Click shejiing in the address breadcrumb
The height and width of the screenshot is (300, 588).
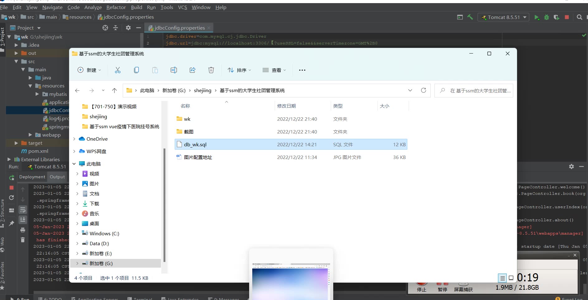(202, 90)
